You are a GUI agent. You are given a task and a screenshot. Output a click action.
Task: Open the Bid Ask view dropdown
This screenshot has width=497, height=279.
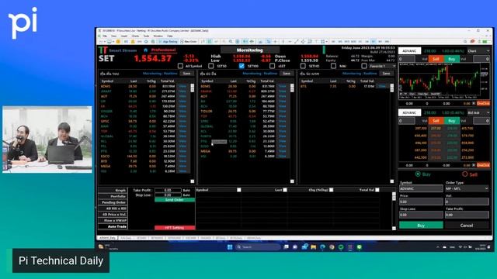pyautogui.click(x=478, y=112)
